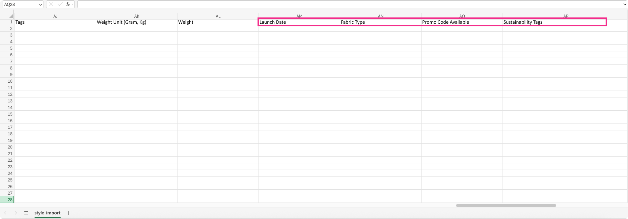628x219 pixels.
Task: Add a new sheet with plus icon
Action: 68,213
